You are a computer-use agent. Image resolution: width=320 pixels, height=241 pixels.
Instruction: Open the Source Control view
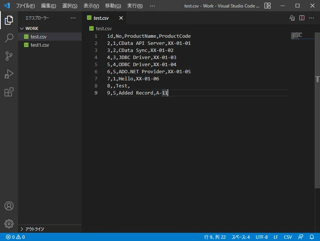(x=9, y=56)
